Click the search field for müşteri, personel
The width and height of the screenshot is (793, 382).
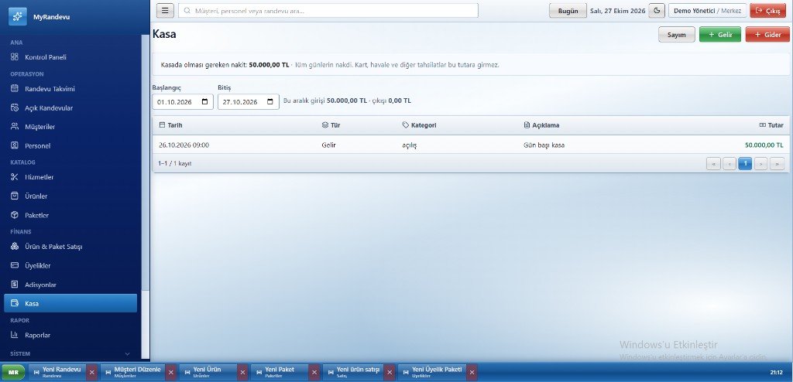coord(328,11)
